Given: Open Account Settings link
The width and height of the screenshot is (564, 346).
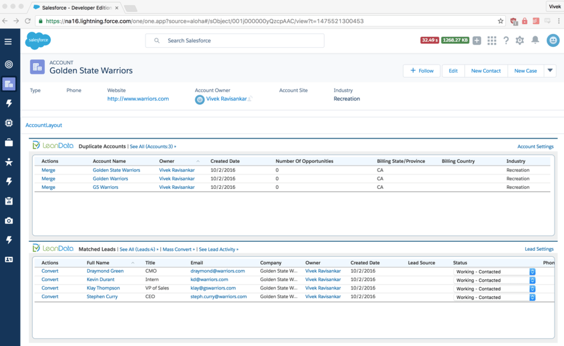Looking at the screenshot, I should pos(535,147).
